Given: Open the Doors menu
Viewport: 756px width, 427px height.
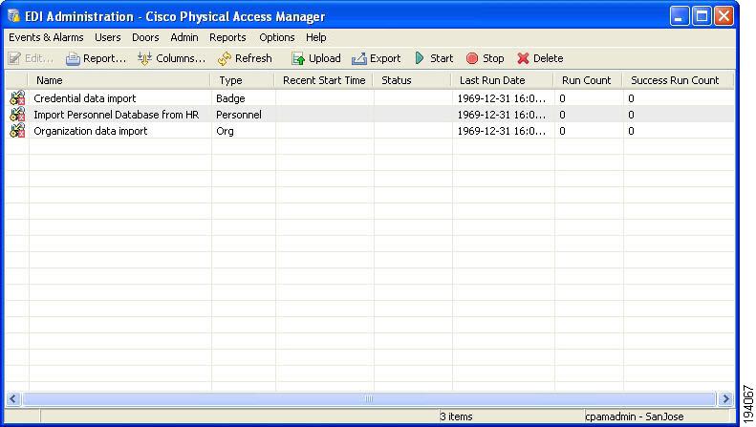Looking at the screenshot, I should click(145, 37).
